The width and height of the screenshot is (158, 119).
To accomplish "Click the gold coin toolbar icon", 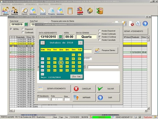I will coord(90,11).
